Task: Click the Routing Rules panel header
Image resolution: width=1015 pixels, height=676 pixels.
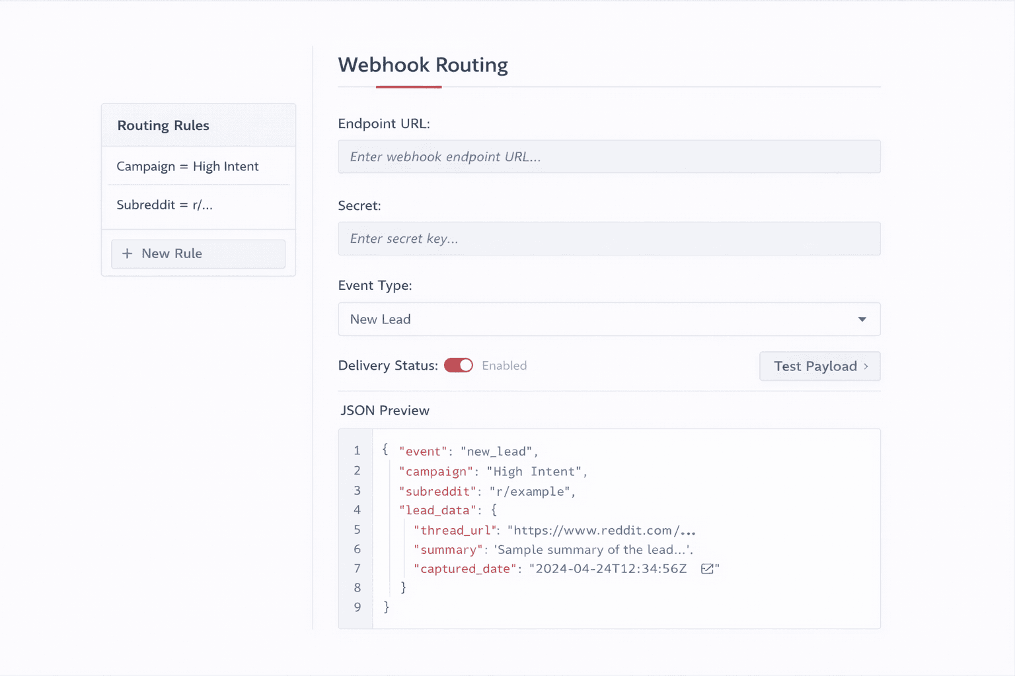Action: [x=163, y=125]
